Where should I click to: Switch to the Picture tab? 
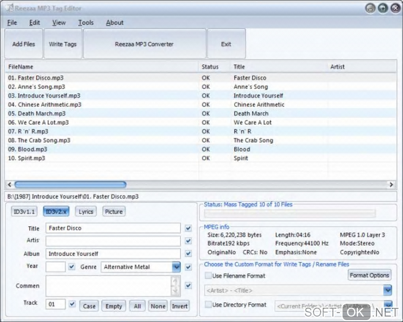(x=114, y=212)
